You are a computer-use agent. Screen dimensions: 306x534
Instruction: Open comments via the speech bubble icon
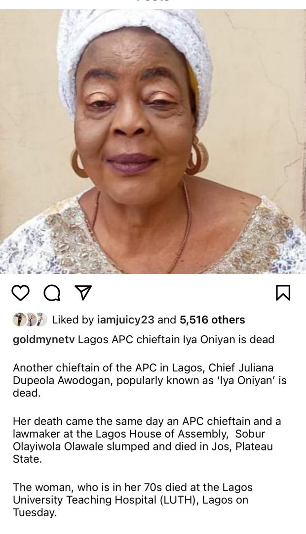coord(52,293)
